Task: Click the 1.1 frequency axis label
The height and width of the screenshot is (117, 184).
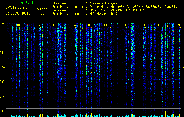Action: tap(2, 38)
